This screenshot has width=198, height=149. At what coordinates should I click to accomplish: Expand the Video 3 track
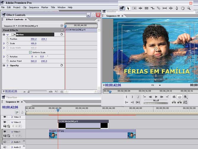pos(12,117)
